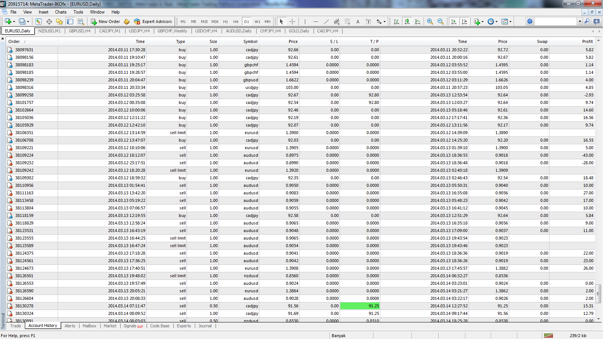Click the New Chart icon
Viewport: 603px width, 339px height.
(x=8, y=21)
